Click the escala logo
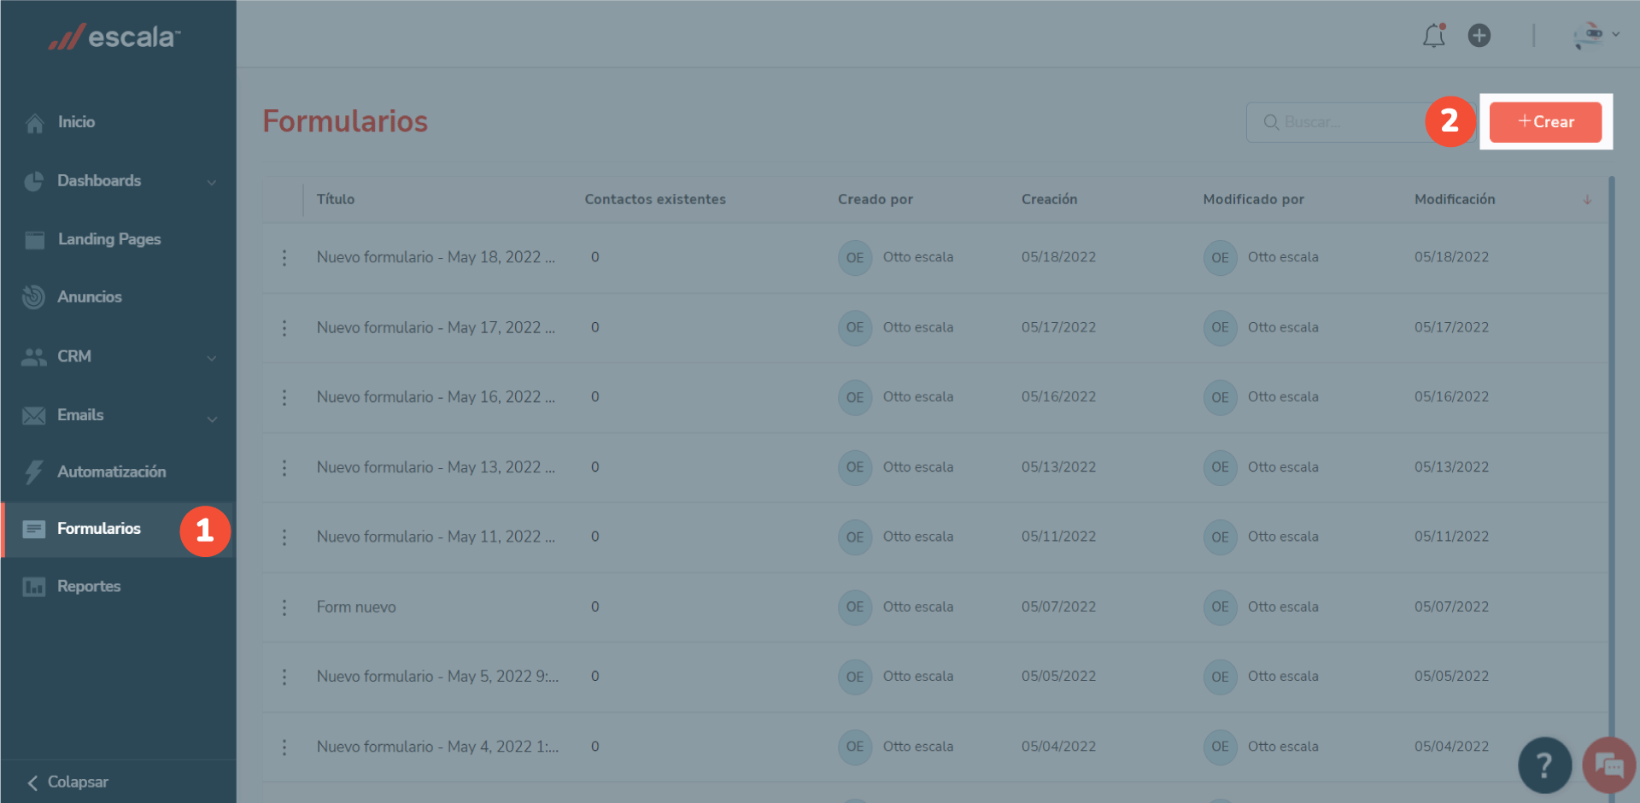Viewport: 1640px width, 803px height. pyautogui.click(x=115, y=37)
